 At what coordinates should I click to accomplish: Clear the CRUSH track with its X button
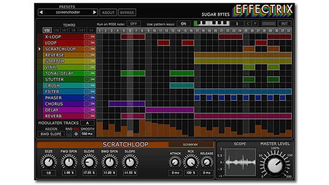[86, 85]
